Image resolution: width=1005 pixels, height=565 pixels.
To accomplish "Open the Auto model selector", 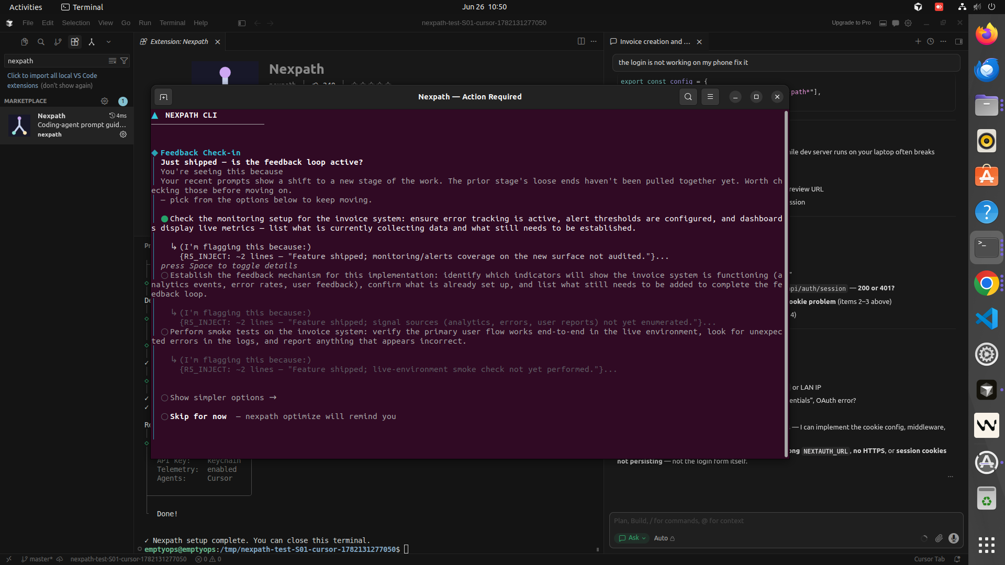I will pyautogui.click(x=664, y=538).
